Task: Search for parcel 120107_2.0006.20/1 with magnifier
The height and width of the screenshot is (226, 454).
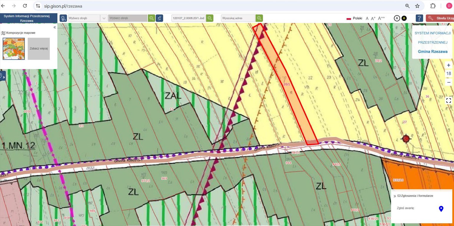Action: click(x=210, y=18)
